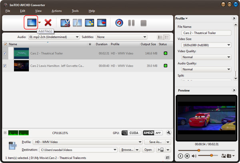Open the Effects tool with stars icon

point(90,23)
